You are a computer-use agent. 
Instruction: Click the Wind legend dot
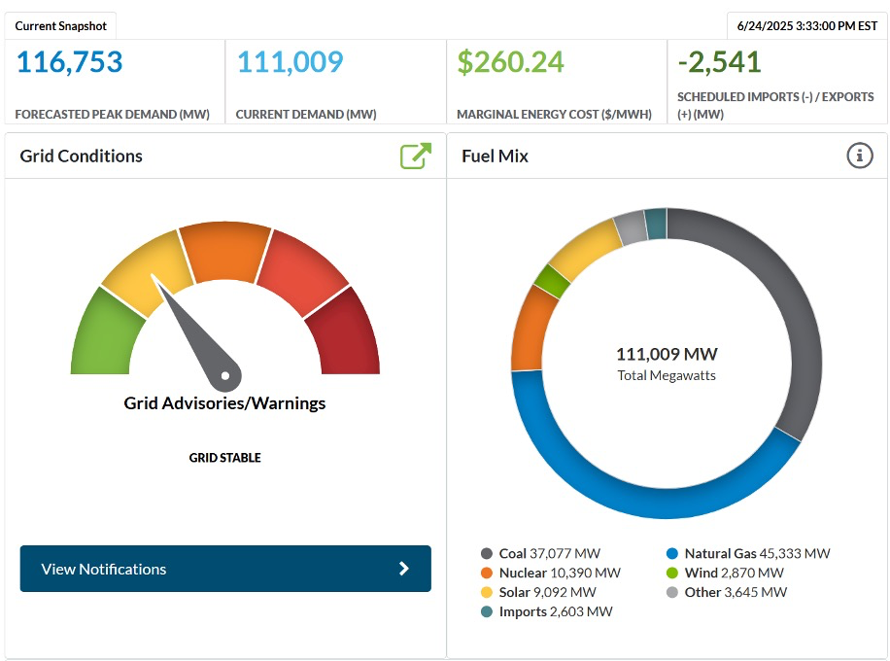pos(672,574)
